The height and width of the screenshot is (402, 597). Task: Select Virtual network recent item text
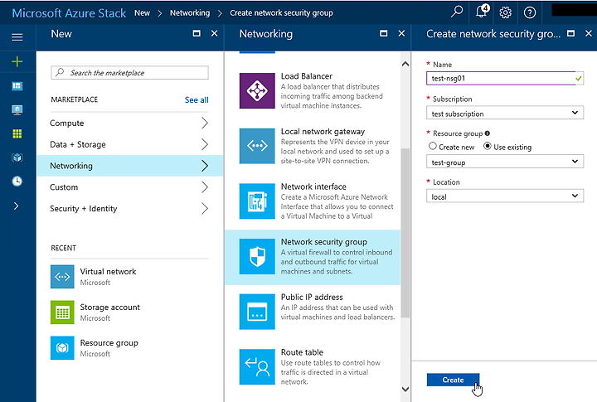pyautogui.click(x=108, y=271)
